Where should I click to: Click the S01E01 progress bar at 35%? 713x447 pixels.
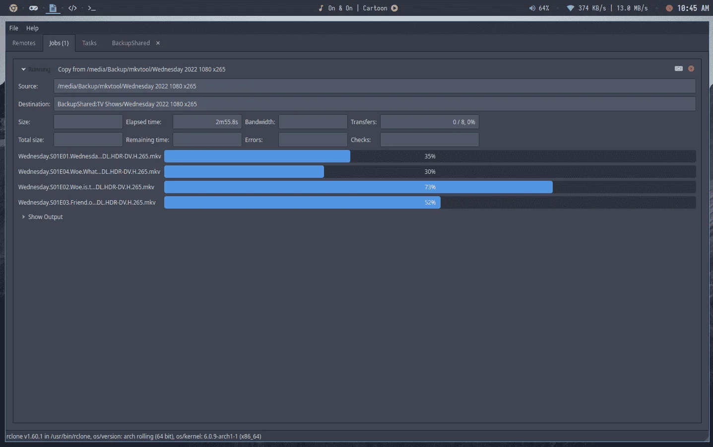tap(430, 156)
